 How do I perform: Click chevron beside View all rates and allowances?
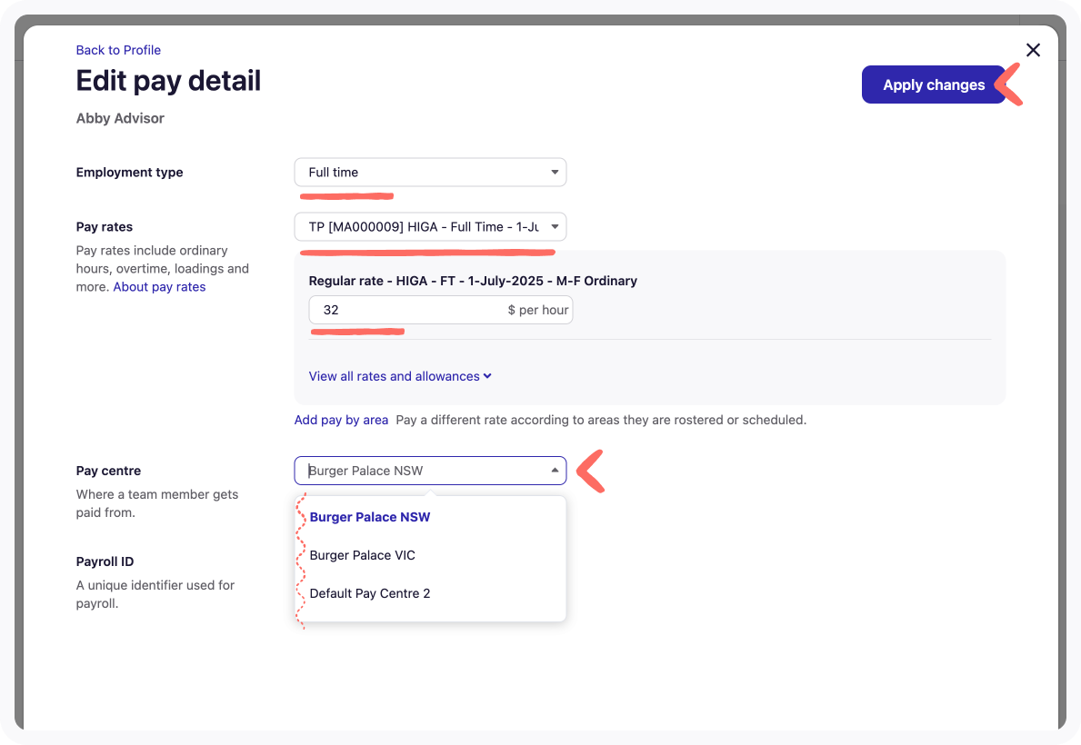(x=488, y=376)
